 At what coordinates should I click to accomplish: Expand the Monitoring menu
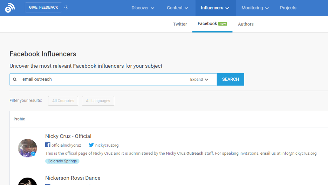pos(255,8)
